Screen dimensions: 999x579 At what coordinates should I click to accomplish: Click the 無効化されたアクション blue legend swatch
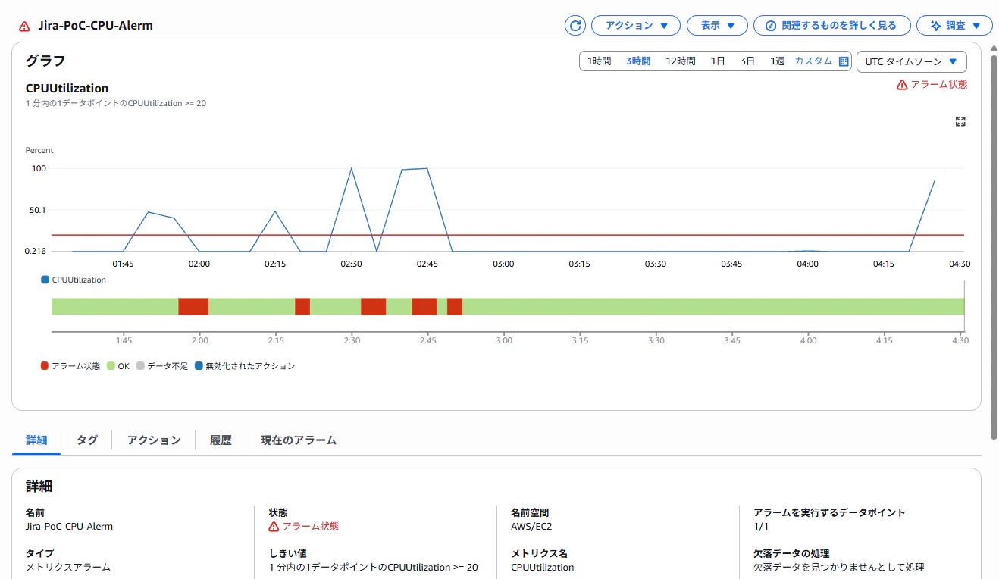[x=199, y=366]
